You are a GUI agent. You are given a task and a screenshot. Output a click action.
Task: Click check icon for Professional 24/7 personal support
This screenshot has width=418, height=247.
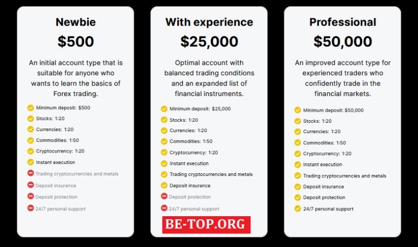point(297,209)
